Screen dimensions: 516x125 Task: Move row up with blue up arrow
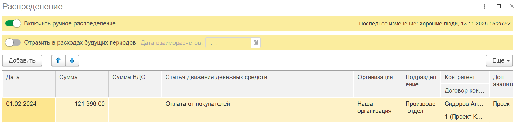59,60
